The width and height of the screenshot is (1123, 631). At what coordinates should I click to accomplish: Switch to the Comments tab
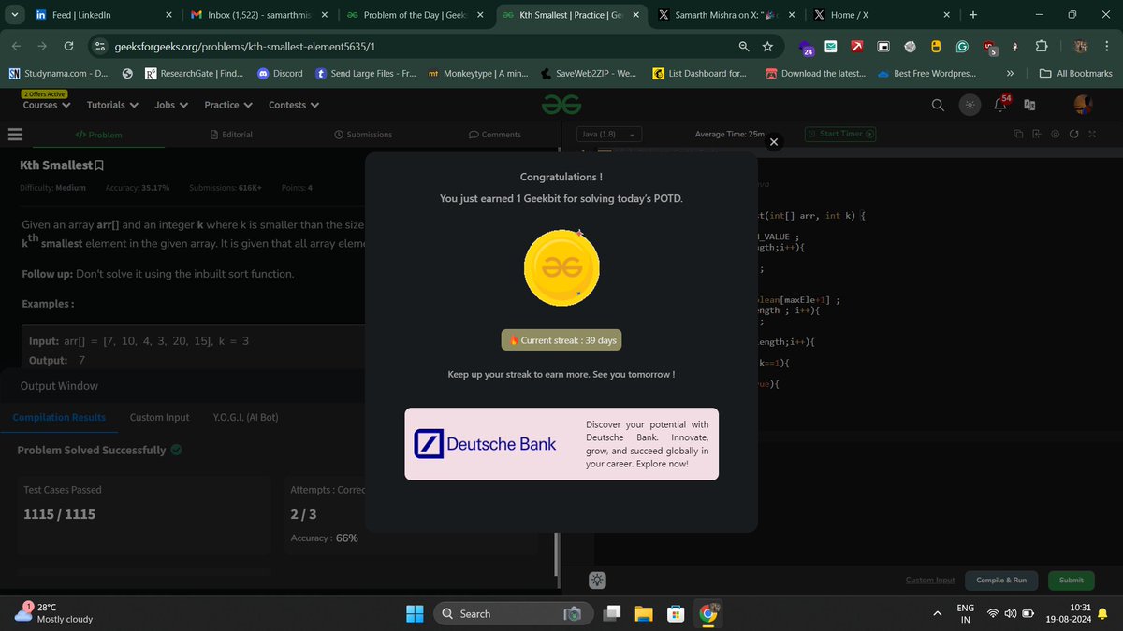click(x=495, y=135)
